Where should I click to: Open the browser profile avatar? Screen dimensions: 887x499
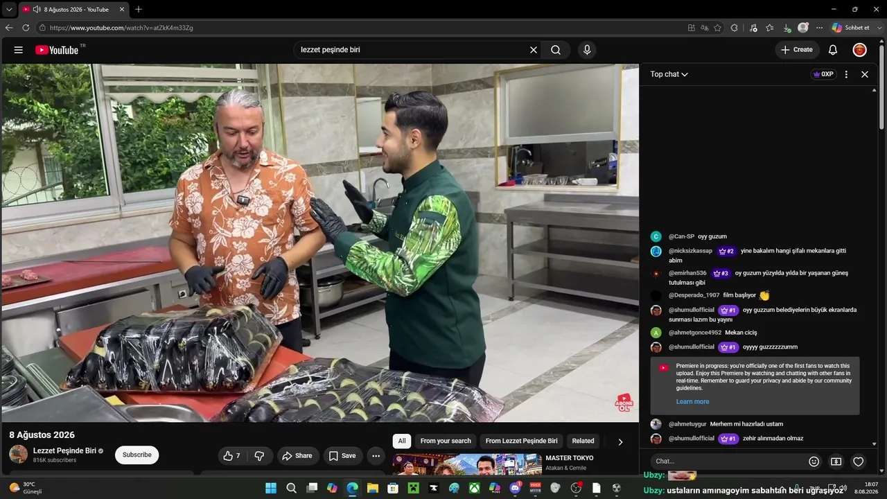[x=803, y=28]
